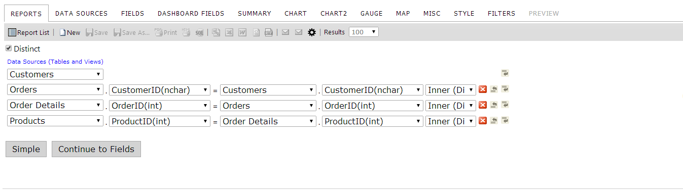Click insert-below icon in Products row
This screenshot has height=191, width=683.
pos(505,120)
